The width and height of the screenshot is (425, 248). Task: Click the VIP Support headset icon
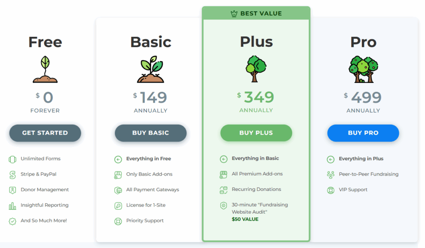331,190
